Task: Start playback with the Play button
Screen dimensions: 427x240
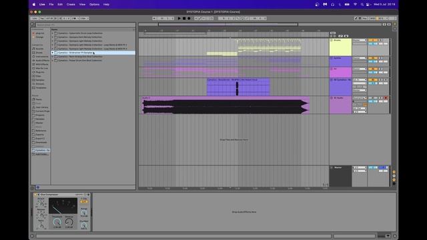Action: 179,19
